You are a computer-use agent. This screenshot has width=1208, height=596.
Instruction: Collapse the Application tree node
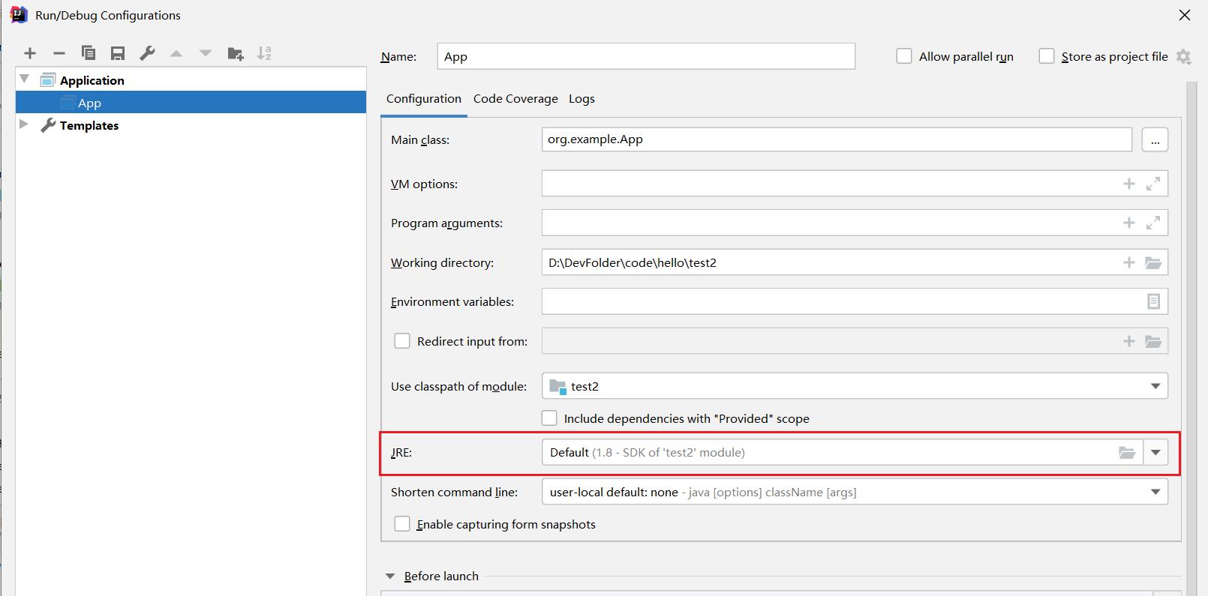tap(24, 79)
